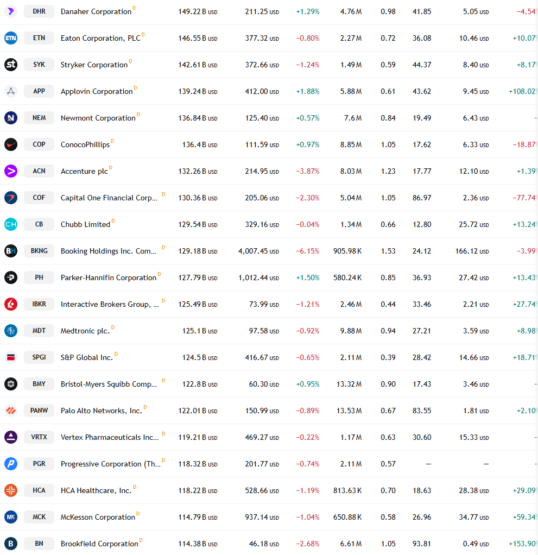Click the McKesson logo icon

coord(11,517)
